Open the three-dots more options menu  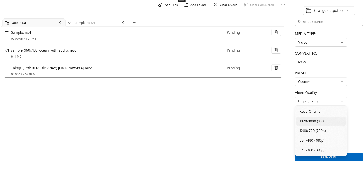[x=283, y=5]
